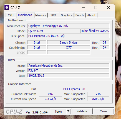Select the Mainboard tab
Screen dimensions: 121x119
click(x=25, y=15)
